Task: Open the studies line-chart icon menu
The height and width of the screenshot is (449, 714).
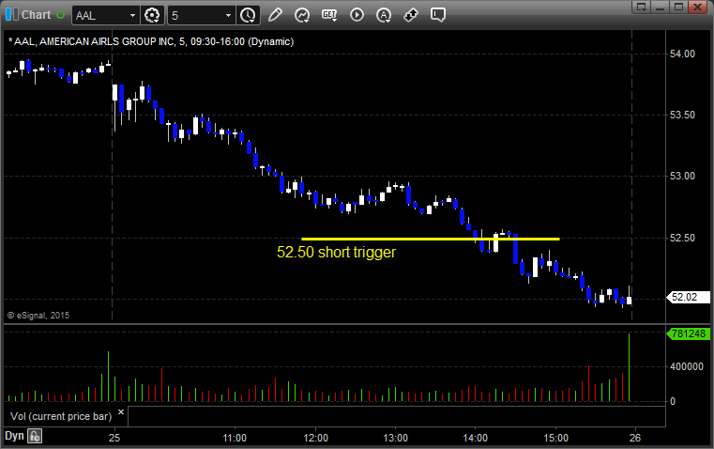Action: [x=302, y=15]
